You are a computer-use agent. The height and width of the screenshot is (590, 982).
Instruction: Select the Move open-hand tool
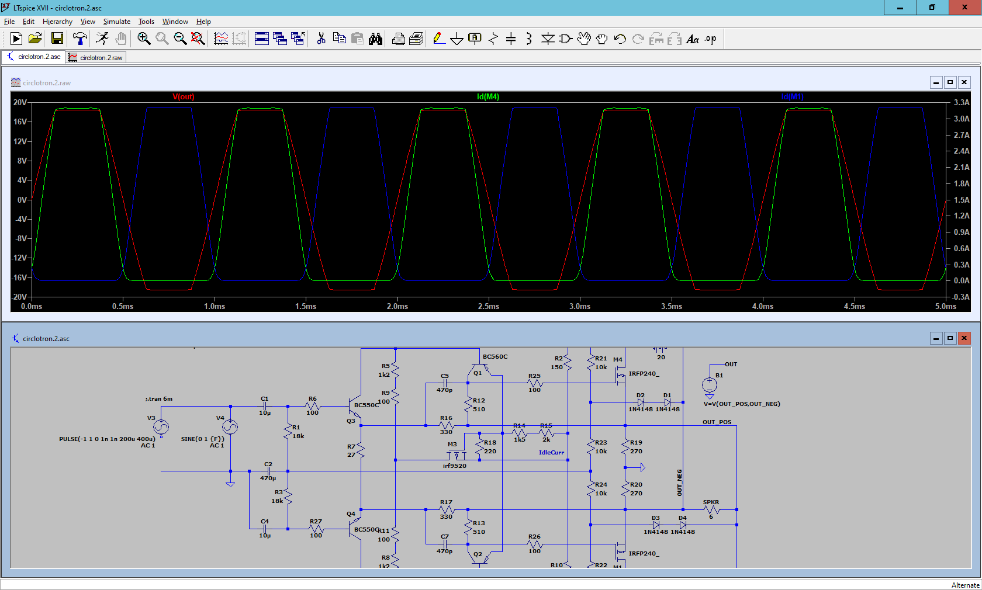tap(584, 39)
